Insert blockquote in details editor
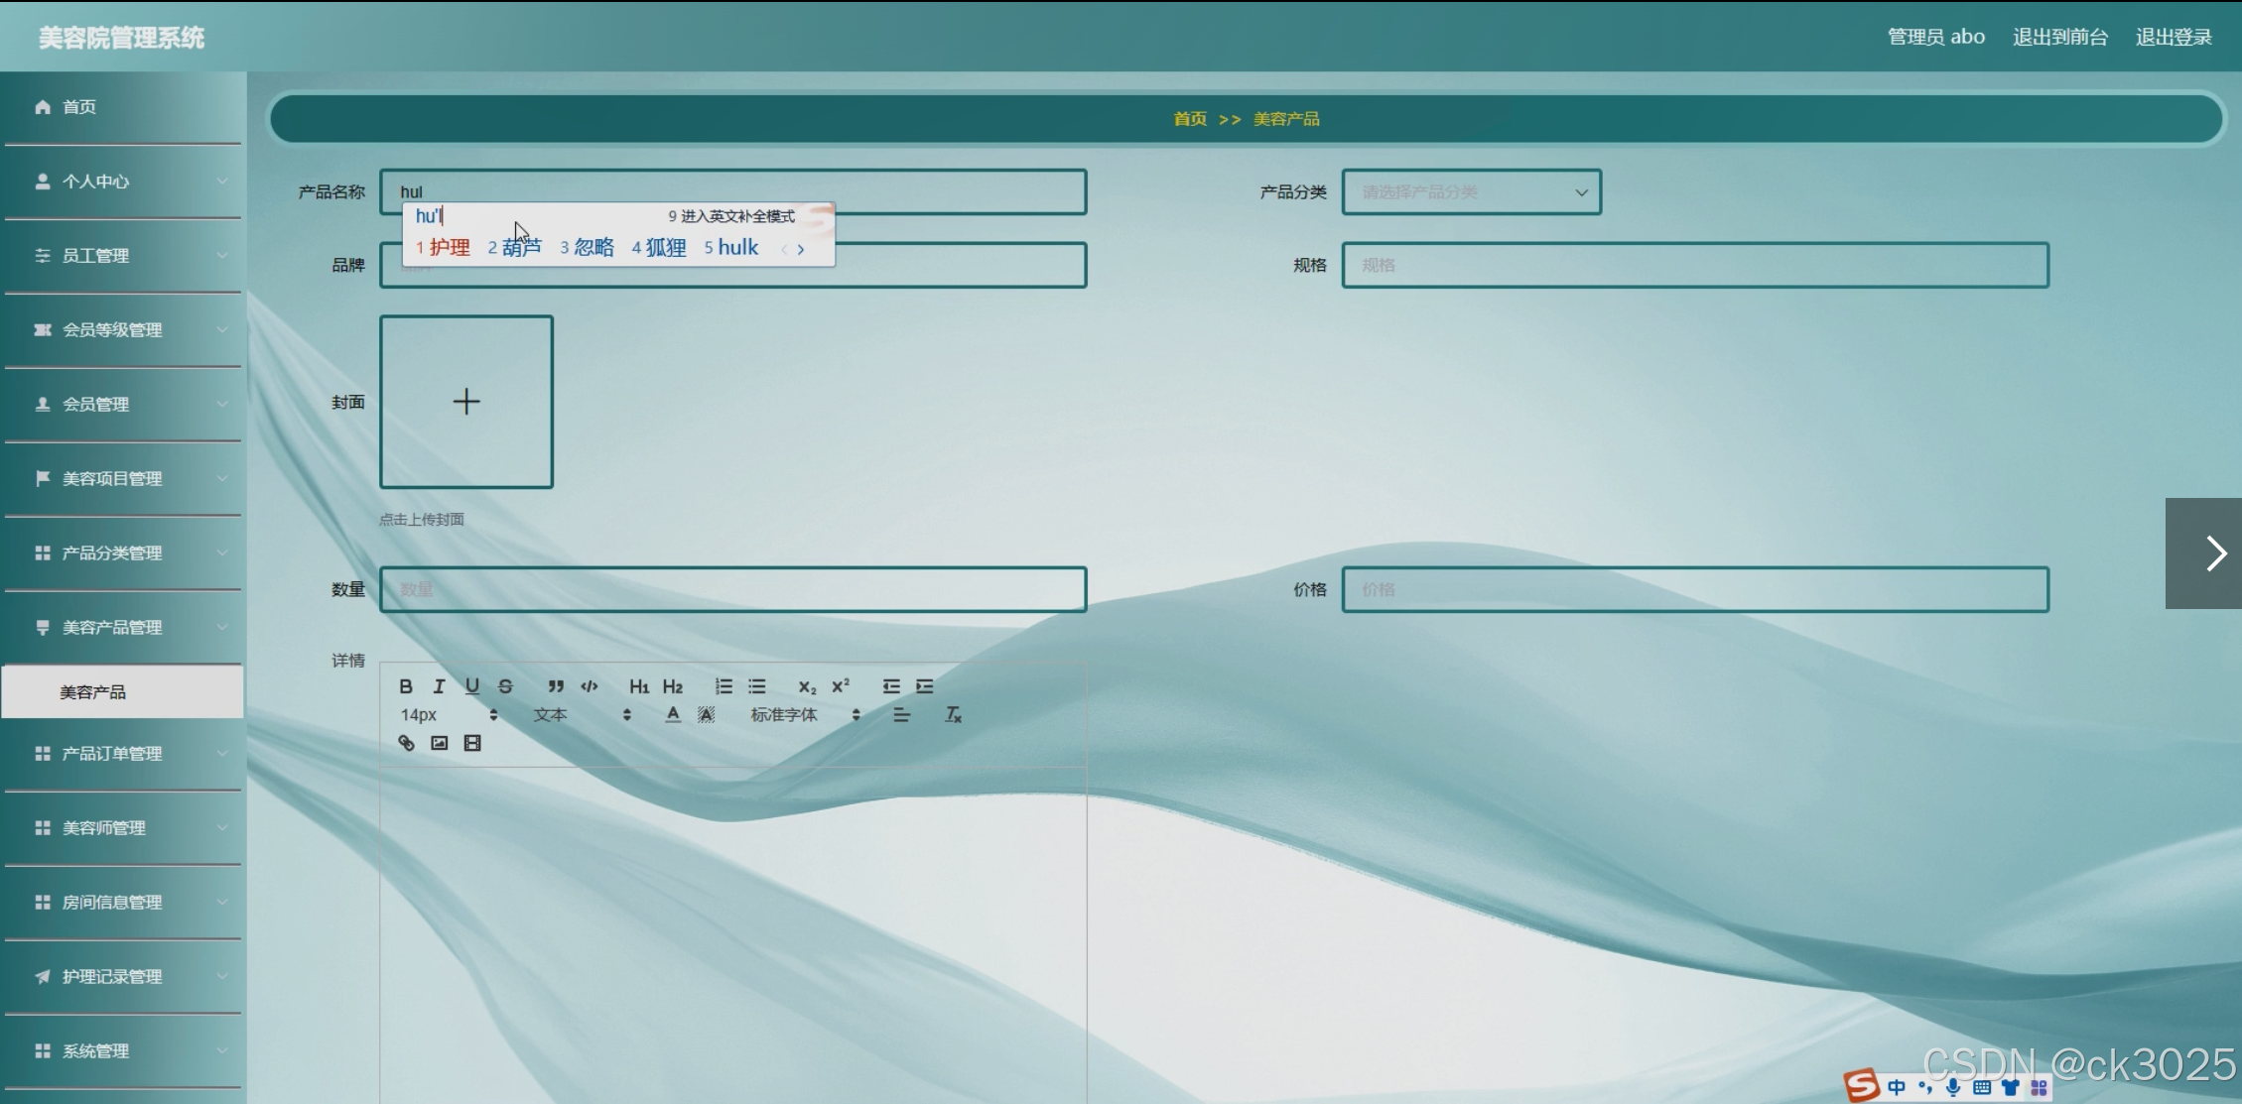The image size is (2242, 1104). tap(556, 686)
